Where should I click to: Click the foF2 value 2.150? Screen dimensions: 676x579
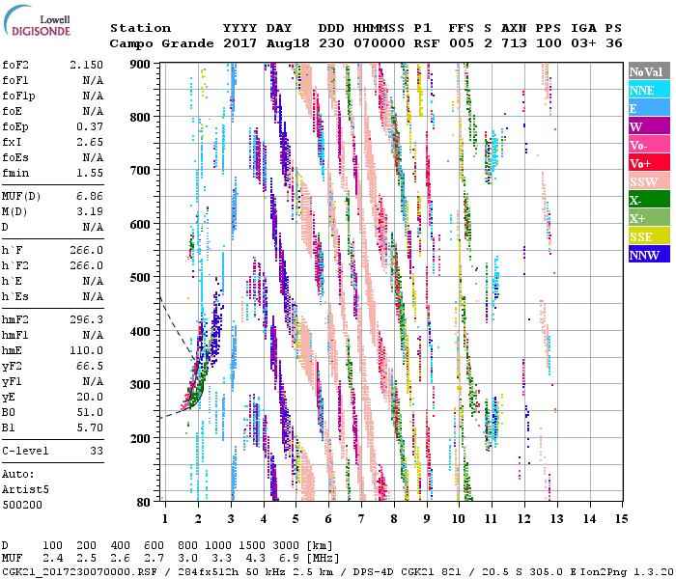86,65
